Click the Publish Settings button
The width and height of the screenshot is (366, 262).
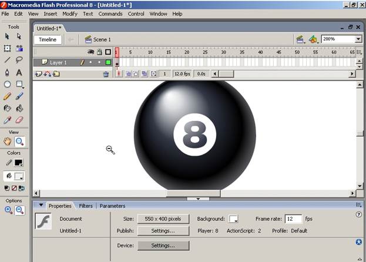163,231
